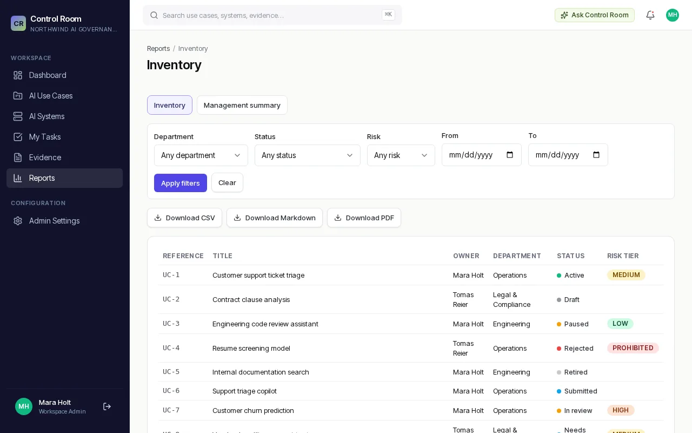Viewport: 692px width, 433px height.
Task: Open the Any status dropdown
Action: [308, 155]
